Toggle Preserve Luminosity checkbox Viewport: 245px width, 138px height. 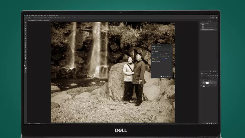tap(153, 62)
